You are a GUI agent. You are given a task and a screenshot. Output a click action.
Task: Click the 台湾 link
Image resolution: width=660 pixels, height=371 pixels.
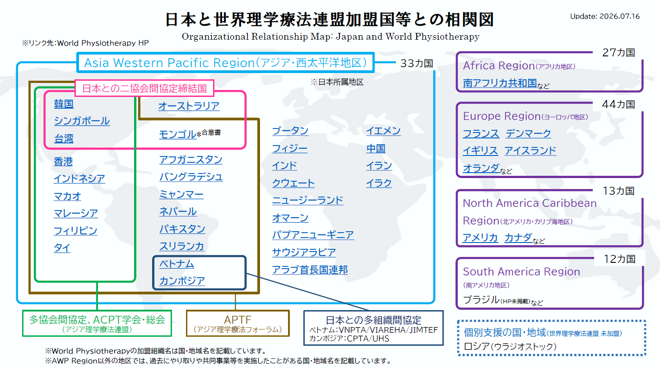(x=64, y=139)
